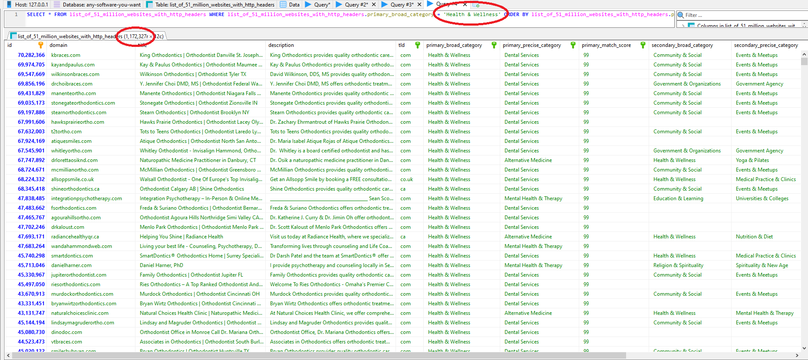Expand the Columns in list_of_51_million tree node
The image size is (808, 360).
683,26
